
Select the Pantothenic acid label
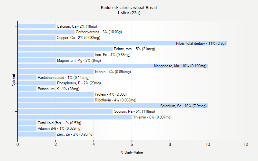(x=64, y=78)
